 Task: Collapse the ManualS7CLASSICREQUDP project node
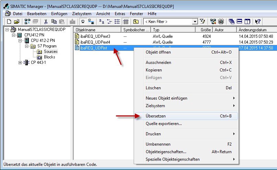(x=7, y=30)
